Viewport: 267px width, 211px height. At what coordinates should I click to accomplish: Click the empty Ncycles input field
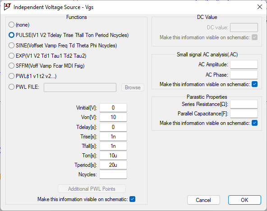[113, 174]
